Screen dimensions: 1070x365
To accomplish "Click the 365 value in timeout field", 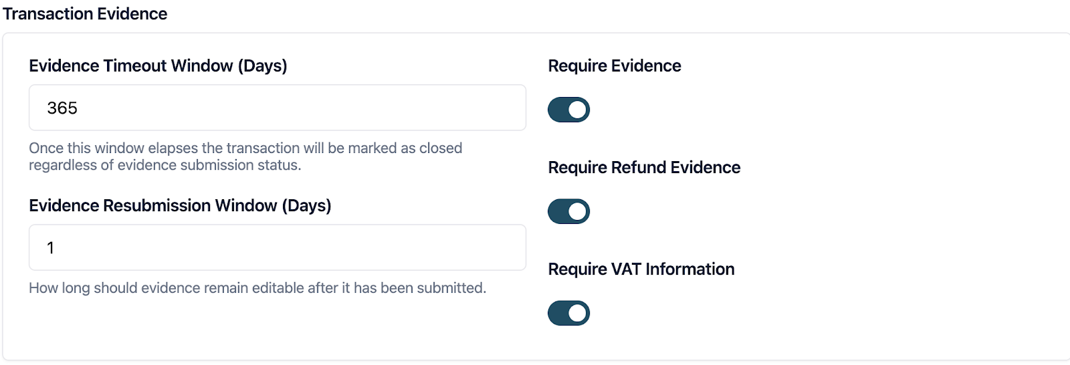I will pos(62,108).
